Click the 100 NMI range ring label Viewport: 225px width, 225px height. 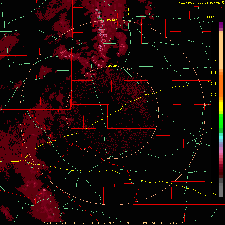[x=112, y=20]
